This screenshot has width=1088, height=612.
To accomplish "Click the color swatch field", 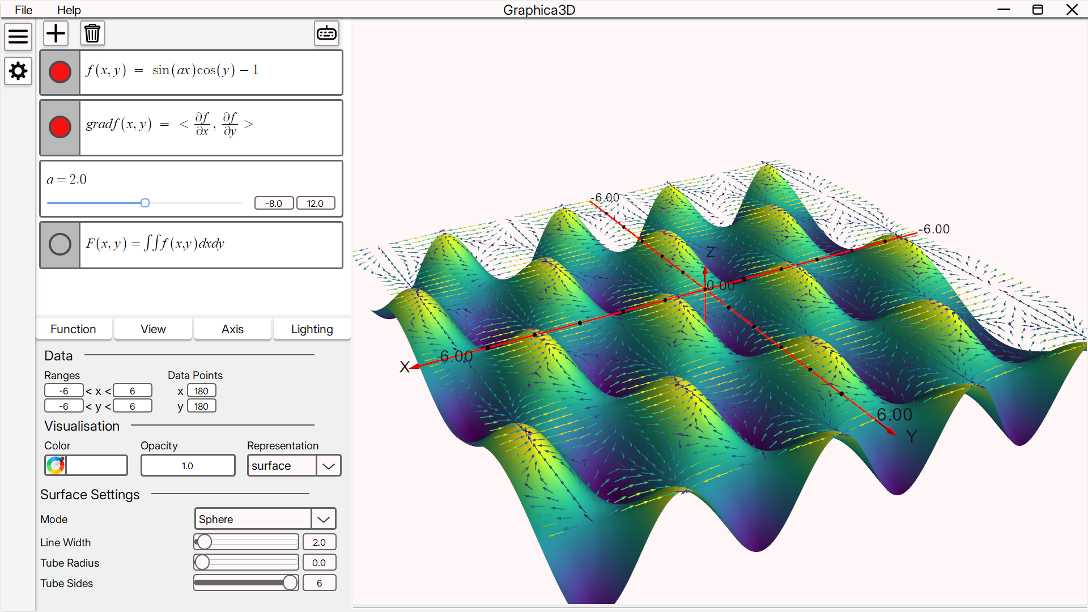I will click(96, 465).
